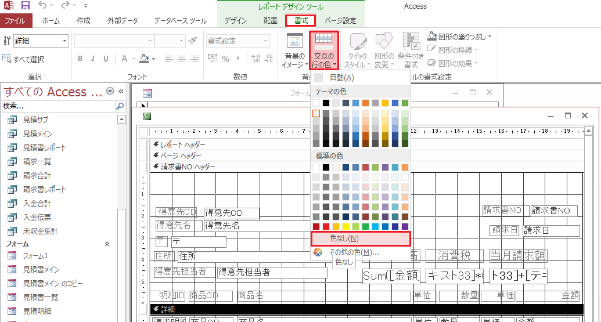This screenshot has height=322, width=601.
Task: Pick the black swatch in テーマの色 row
Action: (326, 103)
